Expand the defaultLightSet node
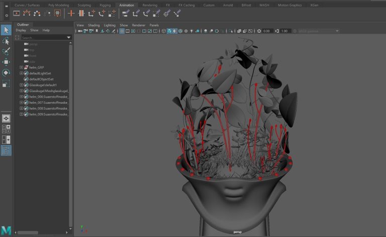This screenshot has width=386, height=237. click(x=21, y=73)
